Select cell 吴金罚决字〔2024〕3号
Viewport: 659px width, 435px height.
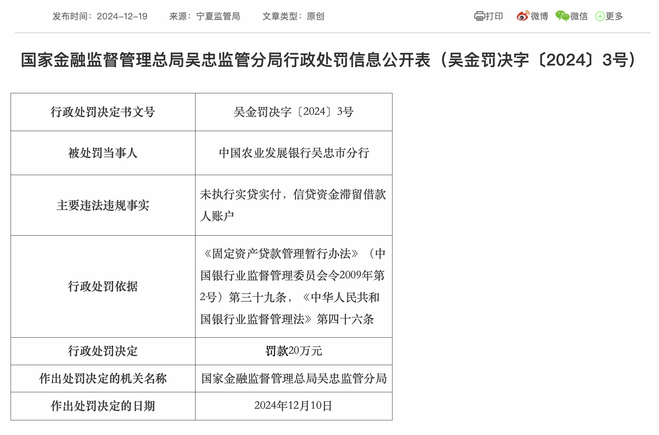click(294, 112)
